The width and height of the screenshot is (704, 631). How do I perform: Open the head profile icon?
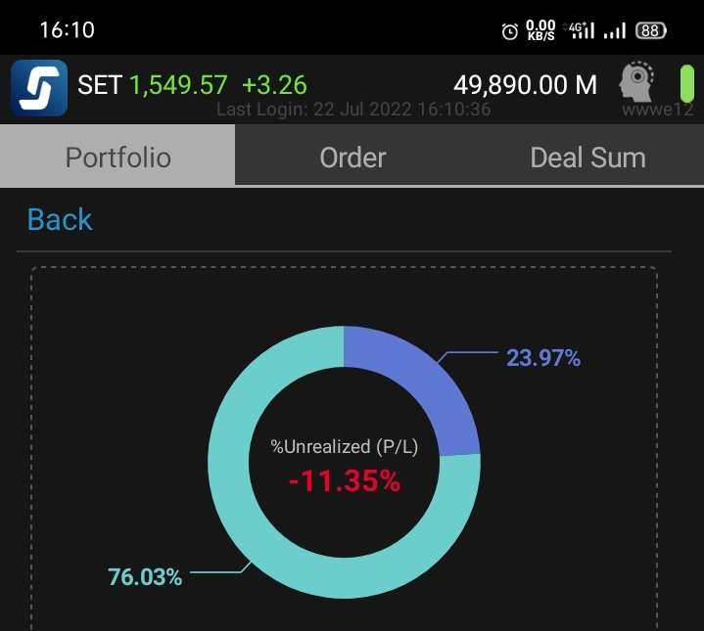coord(636,81)
